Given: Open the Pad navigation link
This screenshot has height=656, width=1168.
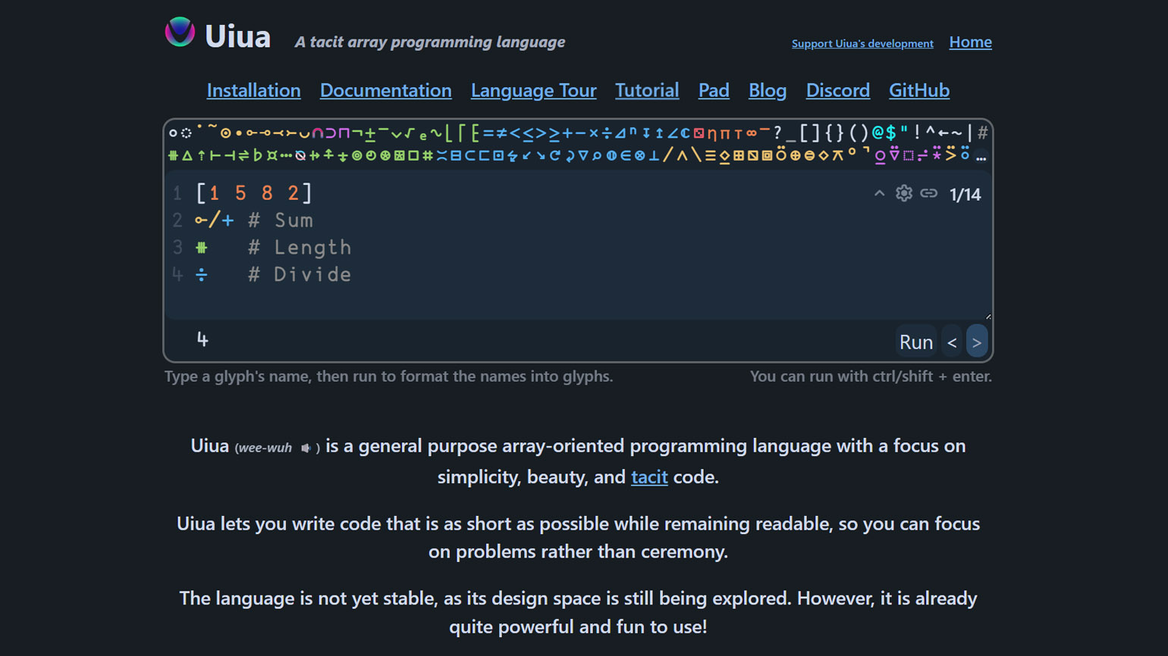Looking at the screenshot, I should [x=713, y=90].
